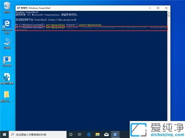The height and width of the screenshot is (138, 185).
Task: Click the Microsoft Corporation copyright line
Action: (x=47, y=15)
